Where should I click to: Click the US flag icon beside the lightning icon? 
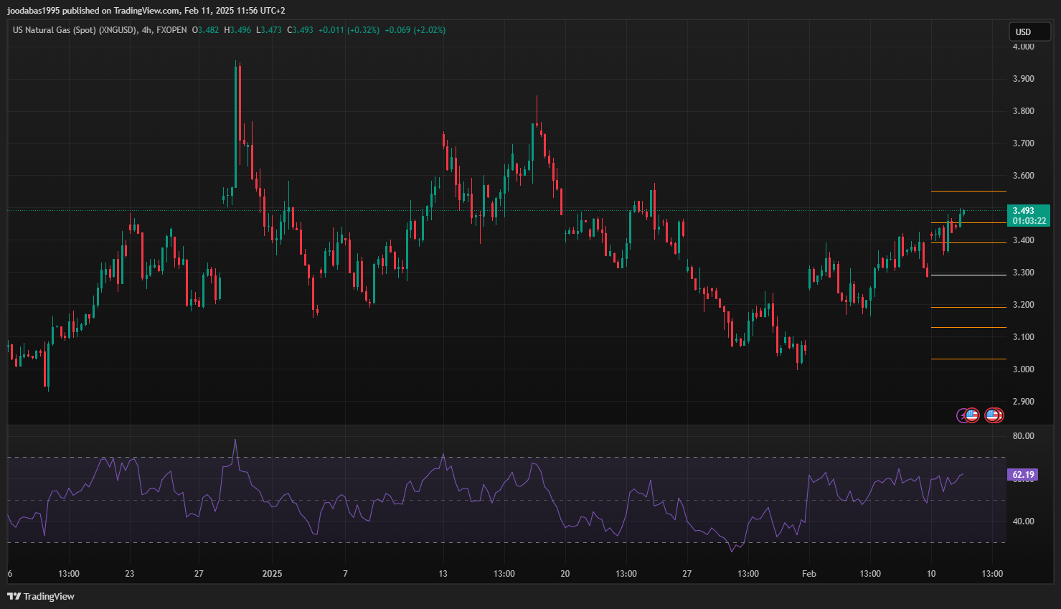click(x=972, y=415)
